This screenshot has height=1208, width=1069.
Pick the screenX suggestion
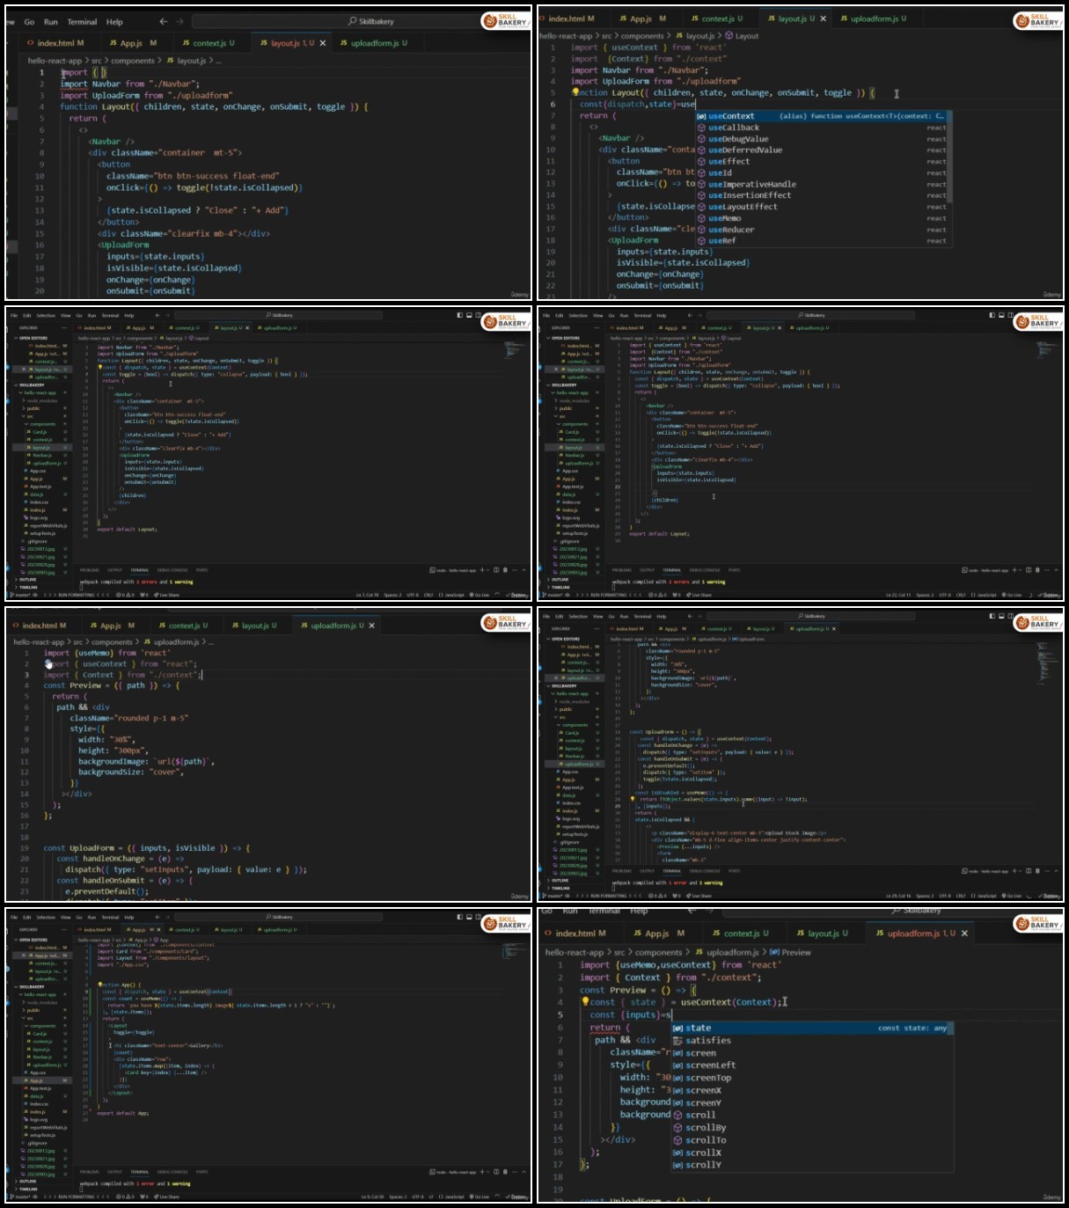[x=811, y=1090]
